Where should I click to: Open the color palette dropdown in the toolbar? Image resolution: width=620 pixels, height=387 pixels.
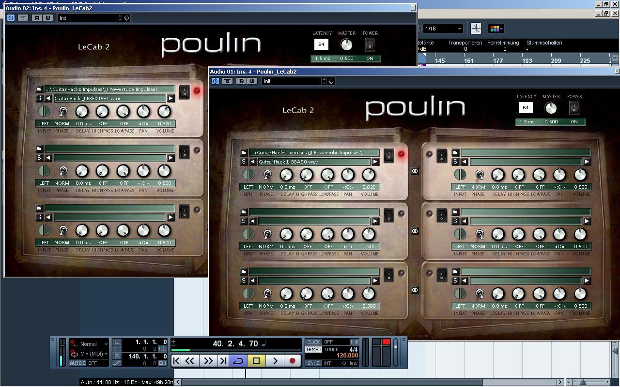pyautogui.click(x=496, y=29)
